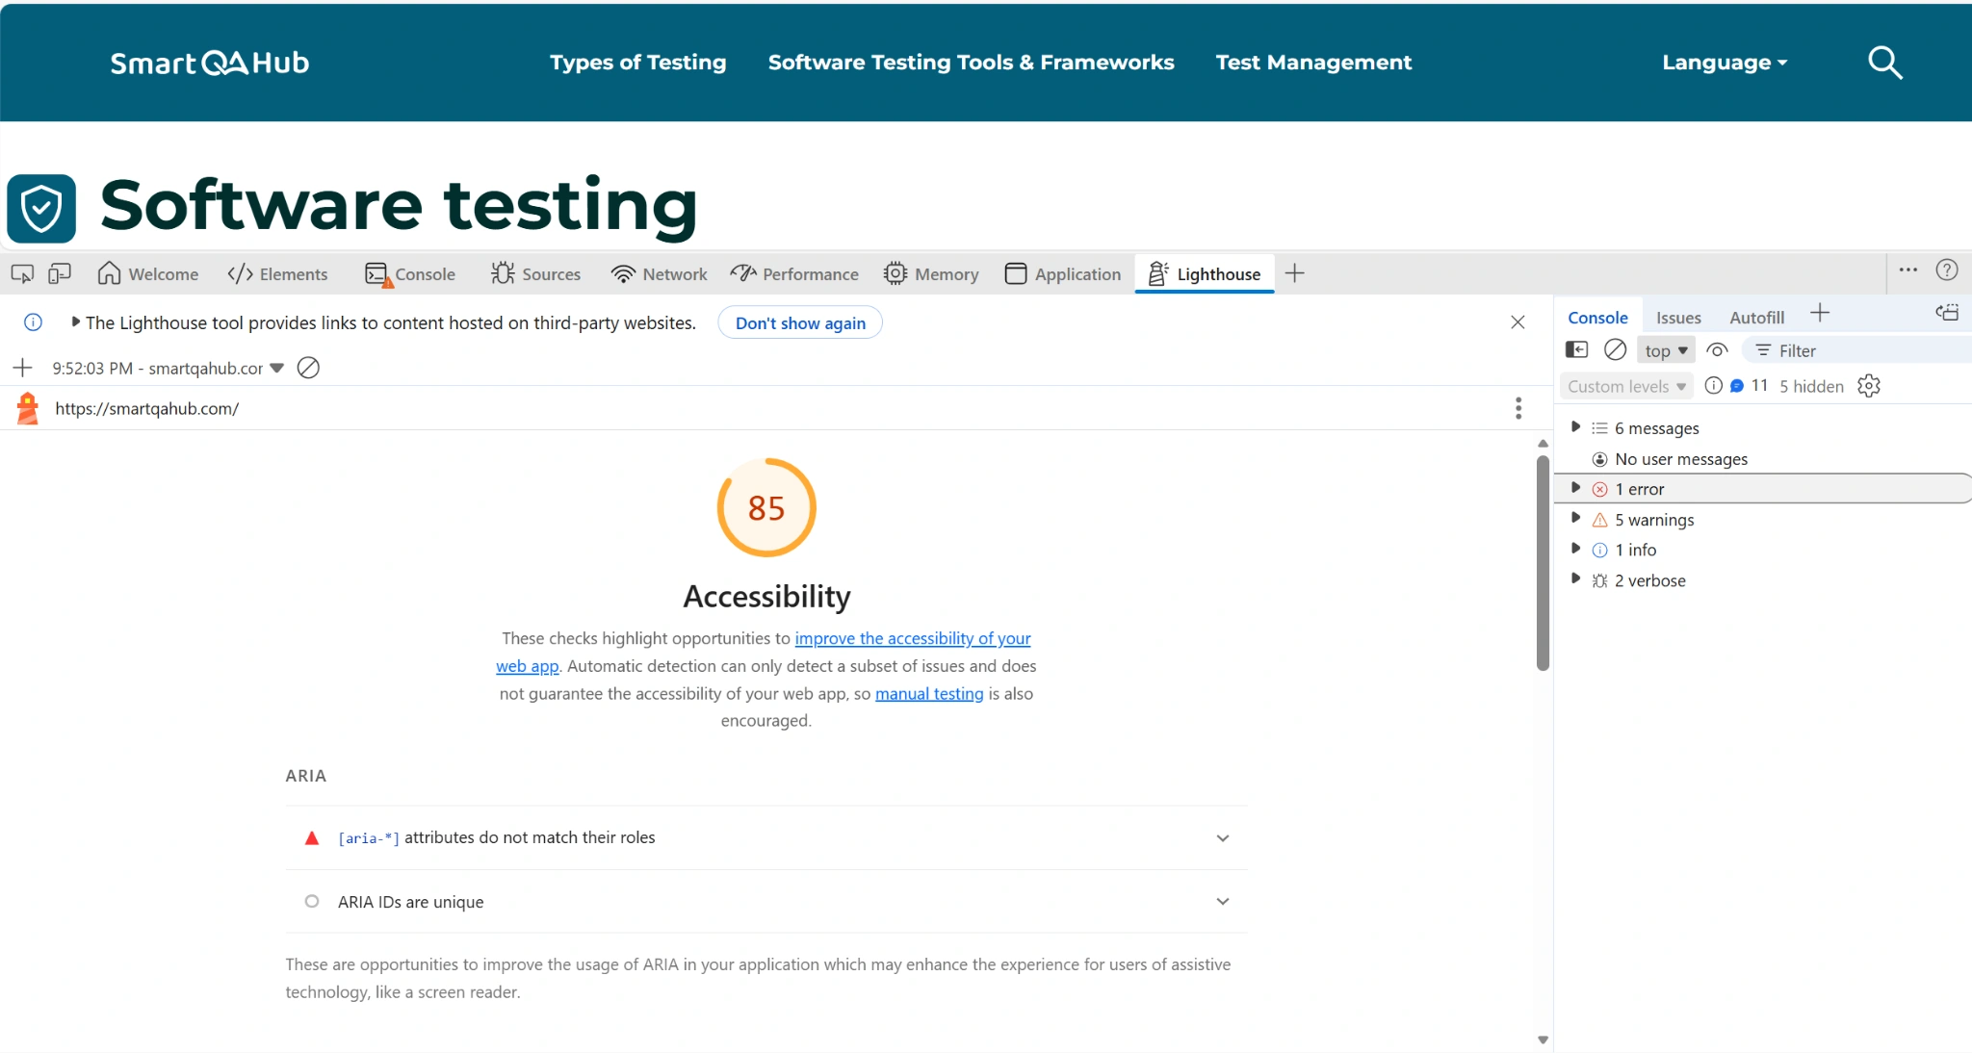
Task: Clear the console with the ban icon
Action: [x=1615, y=350]
